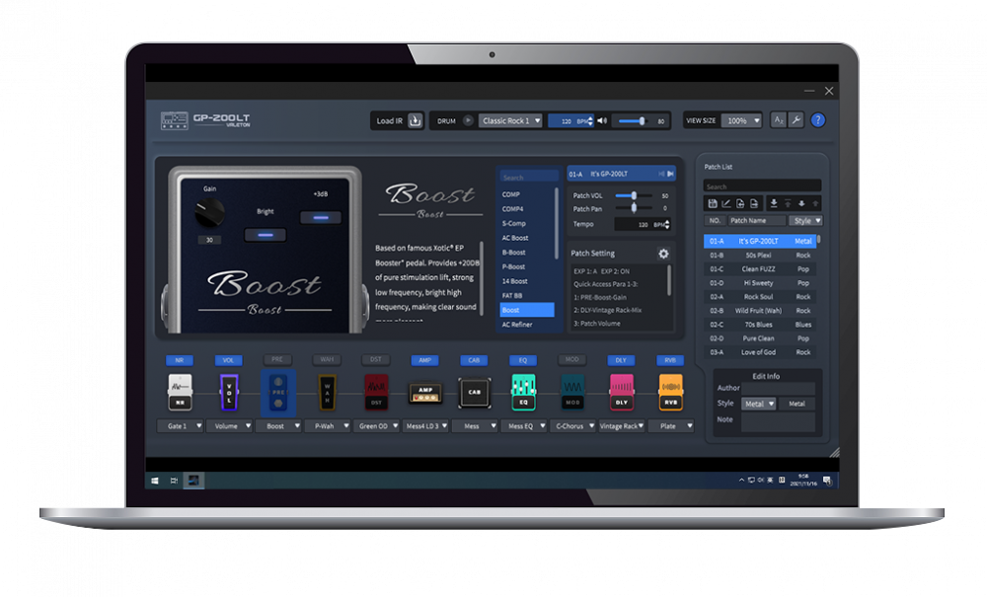
Task: Open the Plate reverb dropdown
Action: tap(671, 426)
